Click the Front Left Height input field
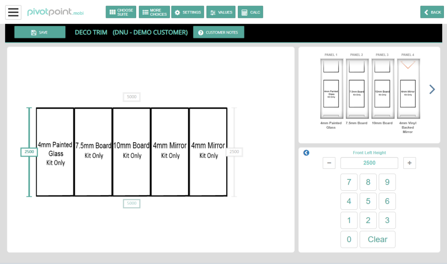447x264 pixels. [369, 163]
